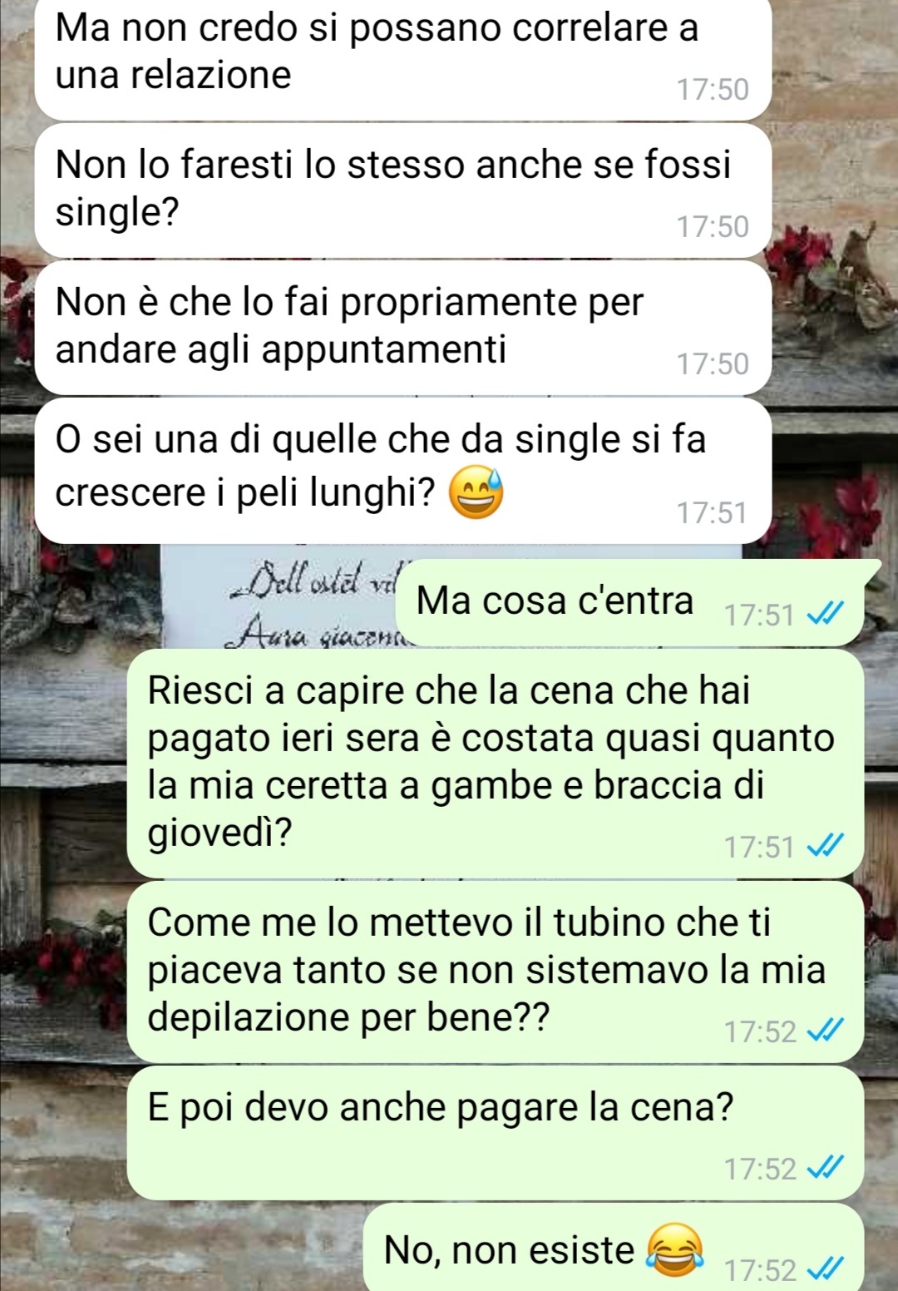Screen dimensions: 898x1291
Task: Tap the double check marks on 'Ma cosa c'entra'
Action: (826, 615)
